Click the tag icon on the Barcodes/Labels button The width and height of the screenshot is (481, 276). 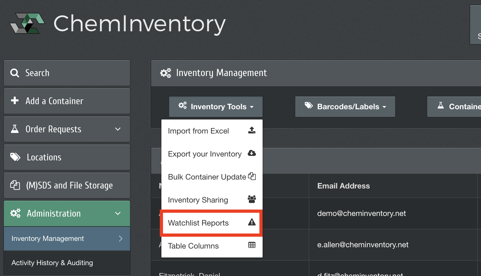click(x=309, y=105)
